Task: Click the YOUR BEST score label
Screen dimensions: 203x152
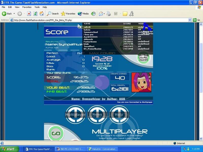Action: click(58, 88)
